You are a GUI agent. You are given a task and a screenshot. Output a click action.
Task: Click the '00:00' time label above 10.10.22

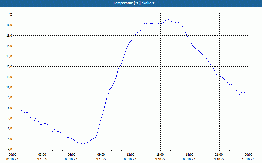248,155
